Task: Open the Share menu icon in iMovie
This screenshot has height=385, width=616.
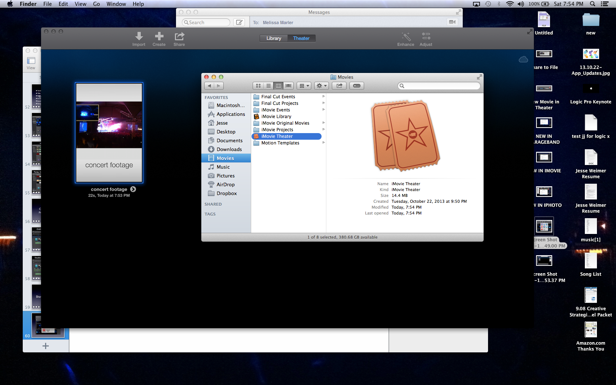Action: [179, 36]
